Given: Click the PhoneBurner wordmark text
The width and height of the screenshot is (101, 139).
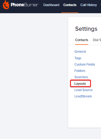Looking at the screenshot, I should (25, 5).
